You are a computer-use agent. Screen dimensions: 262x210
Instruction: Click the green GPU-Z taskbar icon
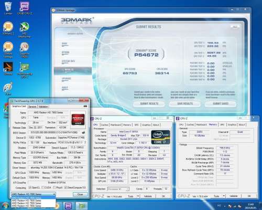coord(82,206)
